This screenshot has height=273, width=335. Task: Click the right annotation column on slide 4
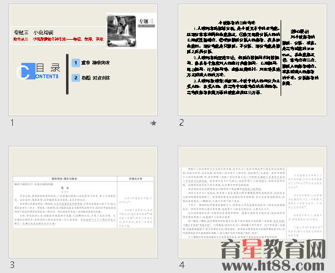(x=305, y=203)
